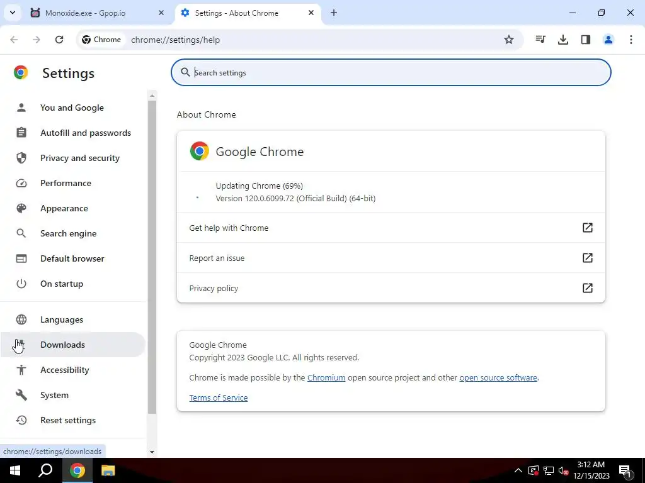Select Downloads in the settings sidebar
Image resolution: width=645 pixels, height=483 pixels.
(x=73, y=345)
